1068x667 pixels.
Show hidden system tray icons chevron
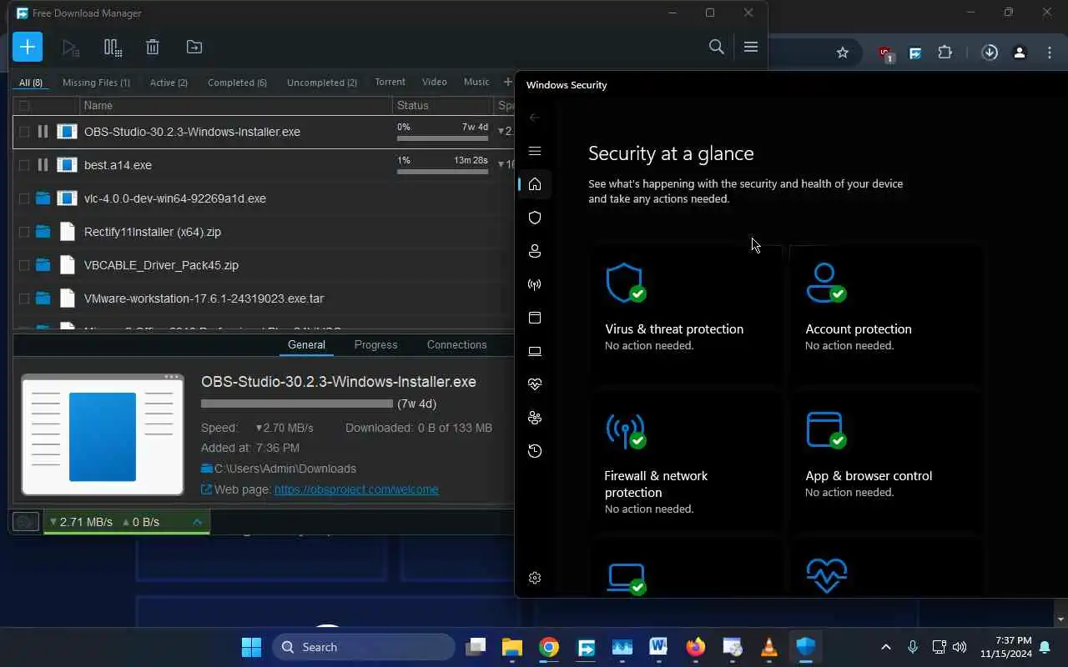(886, 647)
